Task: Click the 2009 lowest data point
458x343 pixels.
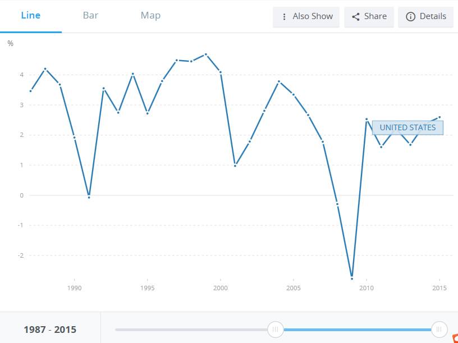Action: click(x=352, y=278)
